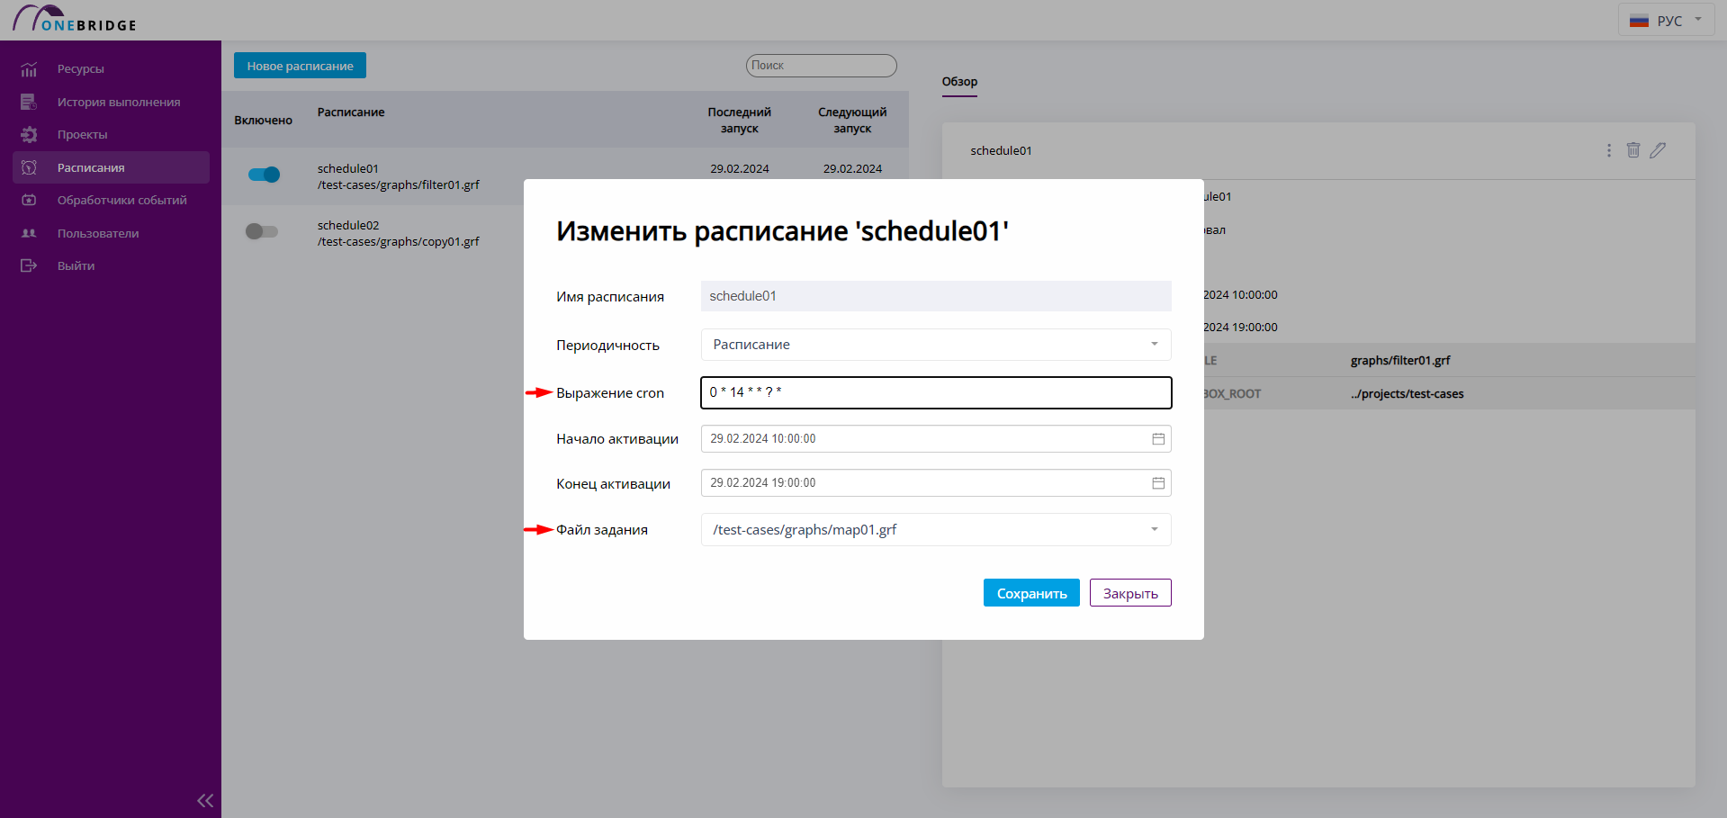1727x818 pixels.
Task: Click the Закрыть button
Action: coord(1130,593)
